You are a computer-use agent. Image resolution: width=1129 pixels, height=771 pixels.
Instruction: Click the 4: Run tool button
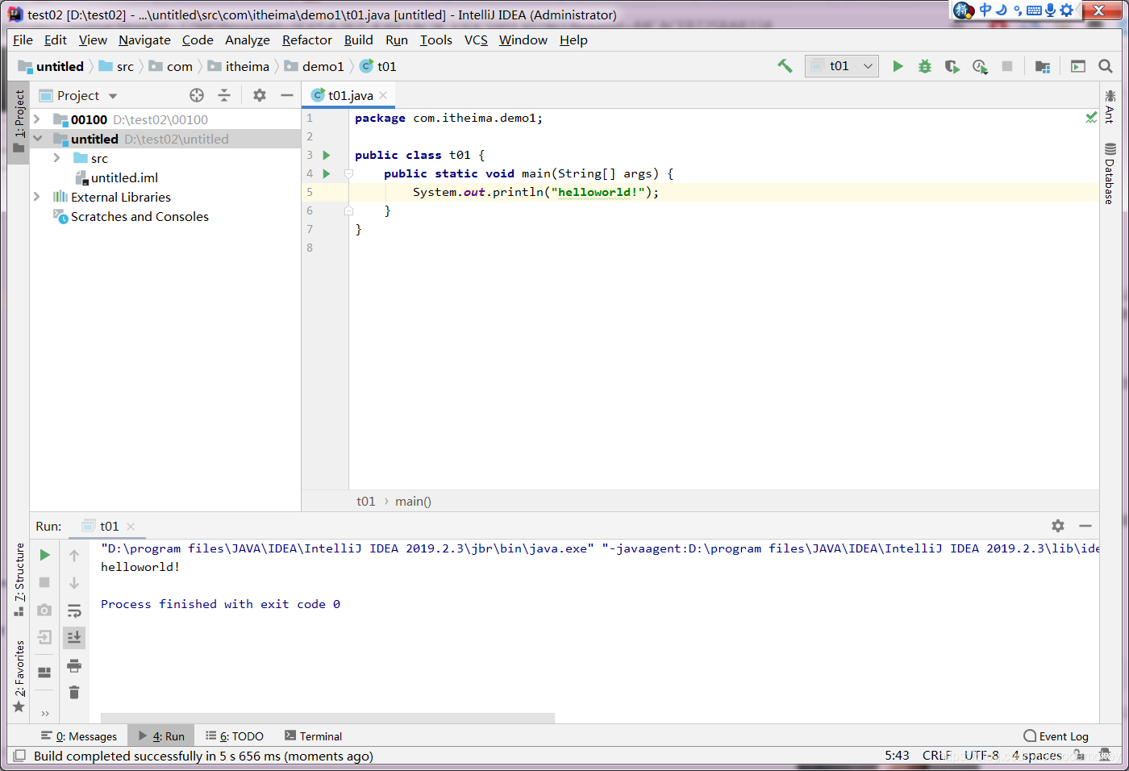click(x=161, y=736)
